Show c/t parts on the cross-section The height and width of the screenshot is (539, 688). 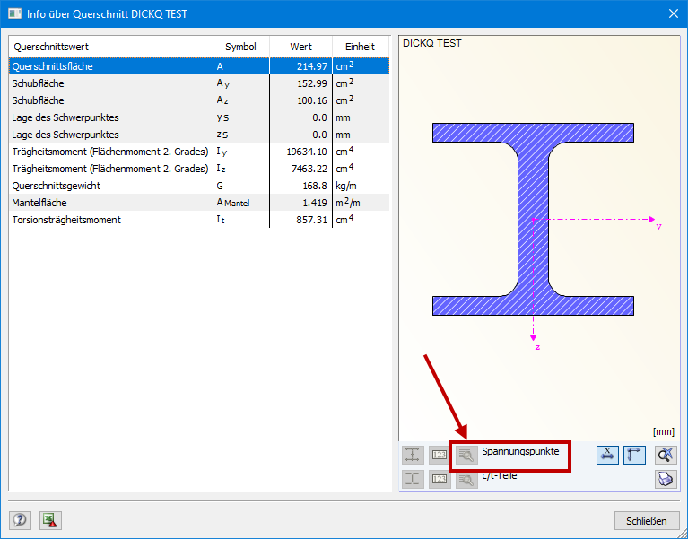(413, 479)
